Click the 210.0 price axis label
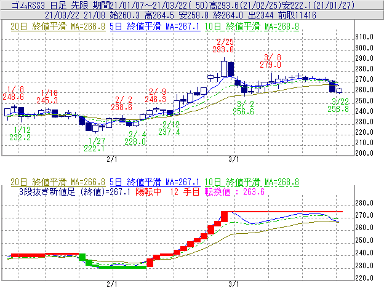The height and width of the screenshot is (291, 384). [364, 143]
